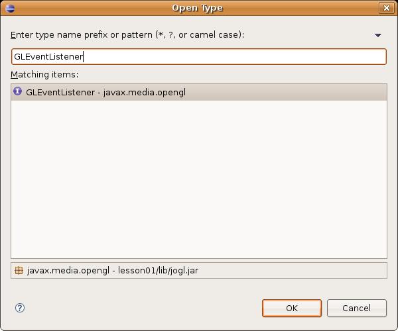Viewport: 398px width, 331px height.
Task: Click javax.media.opengl text in status bar
Action: coord(68,271)
